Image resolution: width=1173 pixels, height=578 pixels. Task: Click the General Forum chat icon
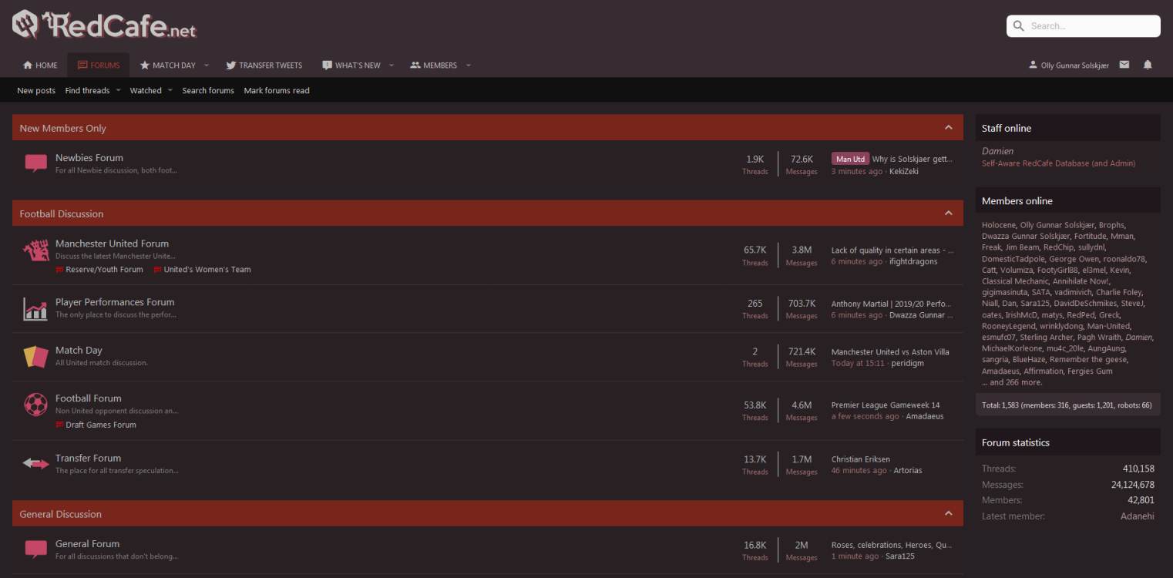click(x=35, y=549)
